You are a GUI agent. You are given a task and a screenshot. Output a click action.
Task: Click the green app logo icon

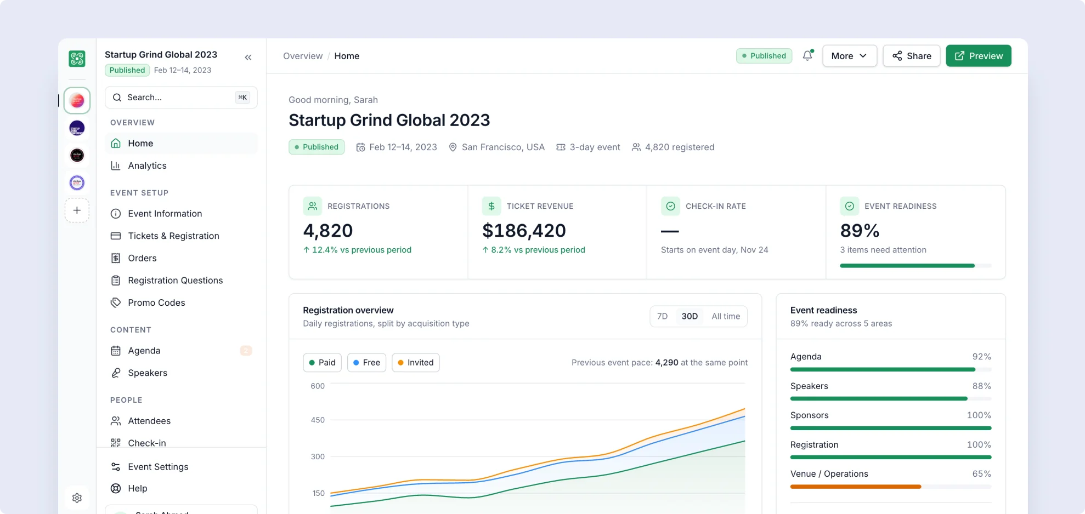[x=77, y=58]
